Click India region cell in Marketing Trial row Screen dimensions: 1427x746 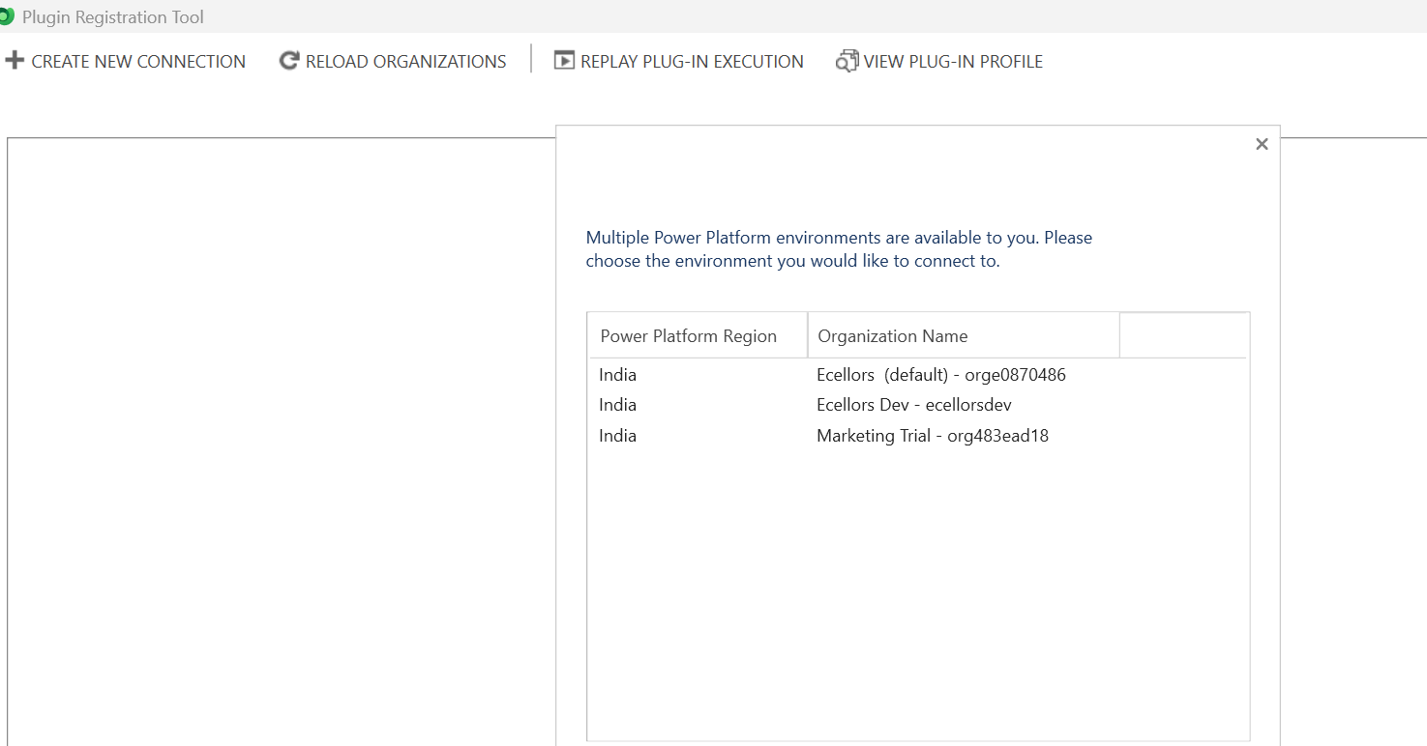pos(617,436)
